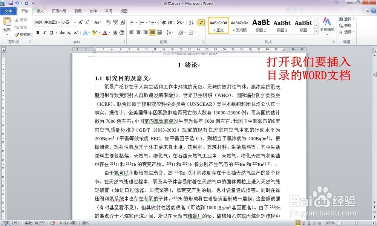Toggle the Underline U button

coord(51,32)
